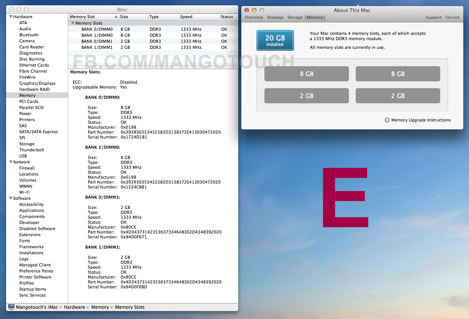469x319 pixels.
Task: Switch to the Storage tab
Action: click(x=295, y=17)
